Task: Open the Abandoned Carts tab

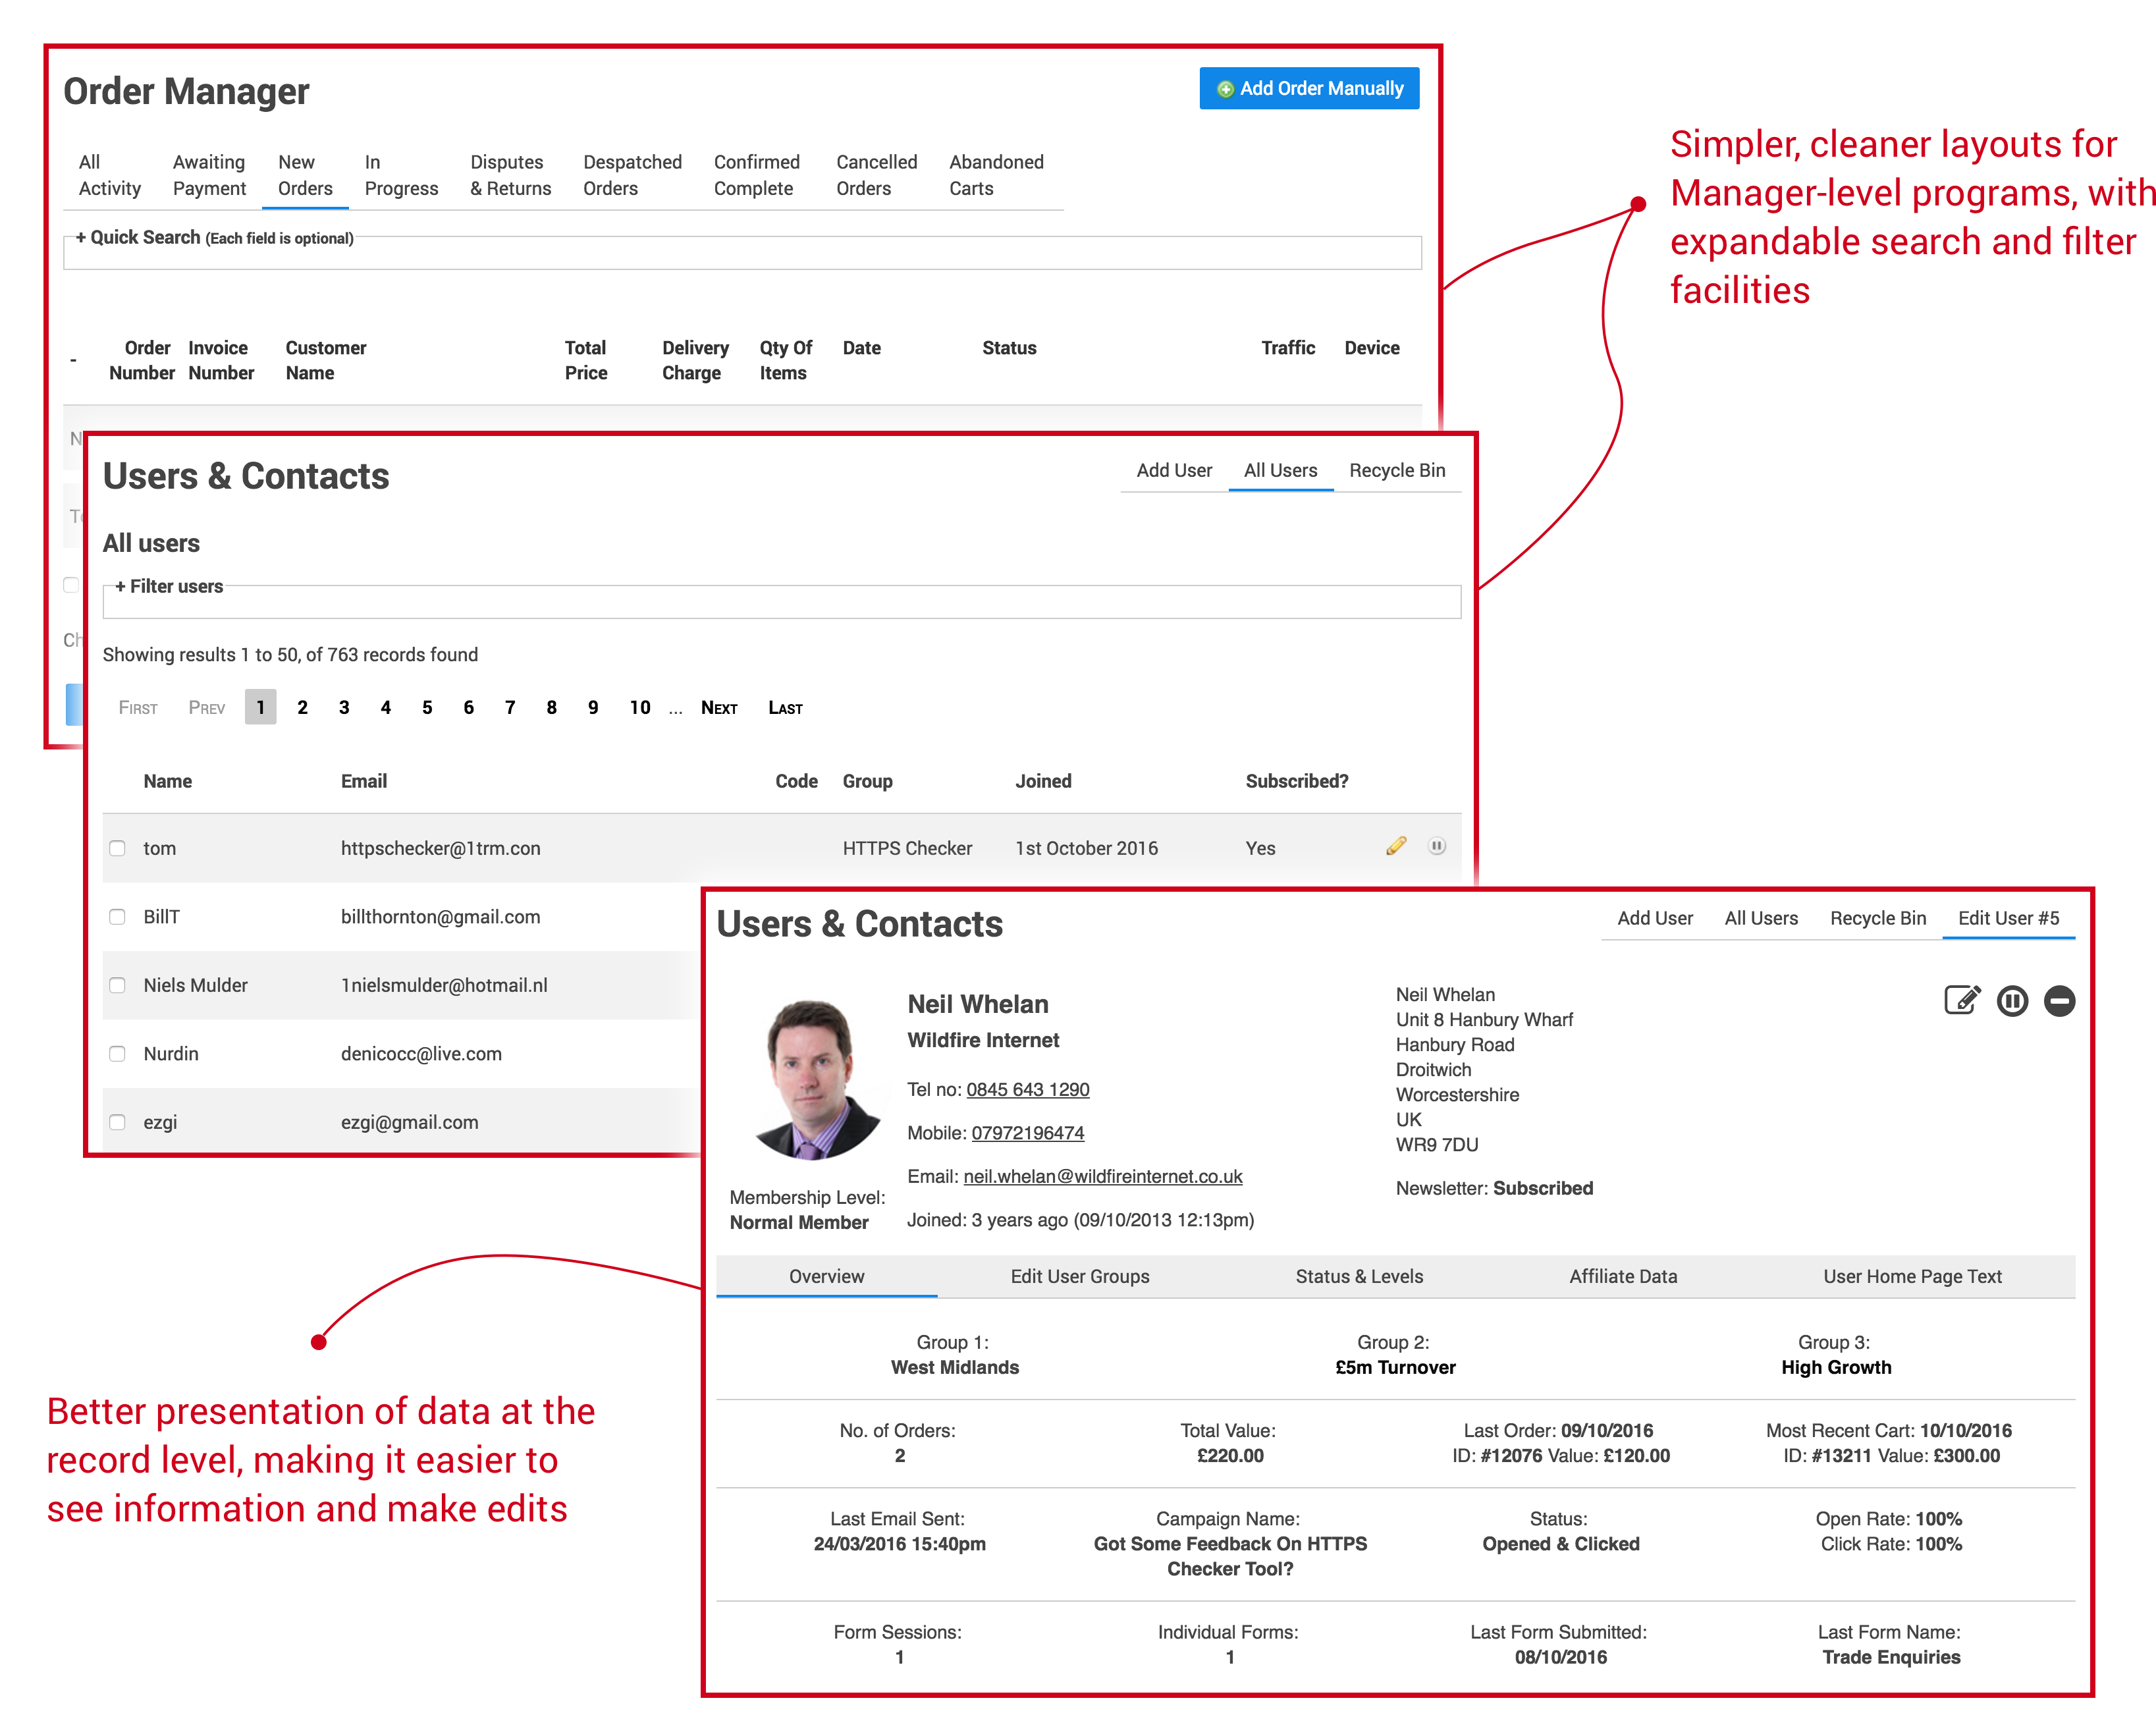Action: point(996,175)
